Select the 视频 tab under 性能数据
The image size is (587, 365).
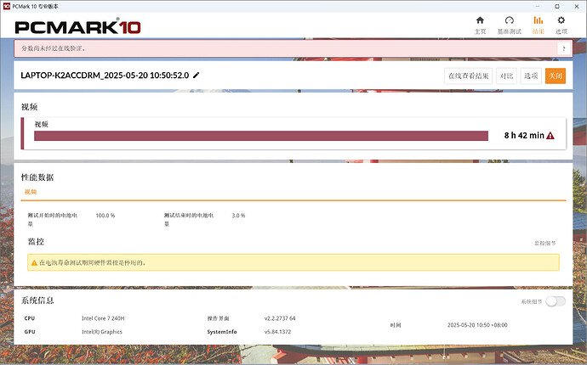[30, 192]
